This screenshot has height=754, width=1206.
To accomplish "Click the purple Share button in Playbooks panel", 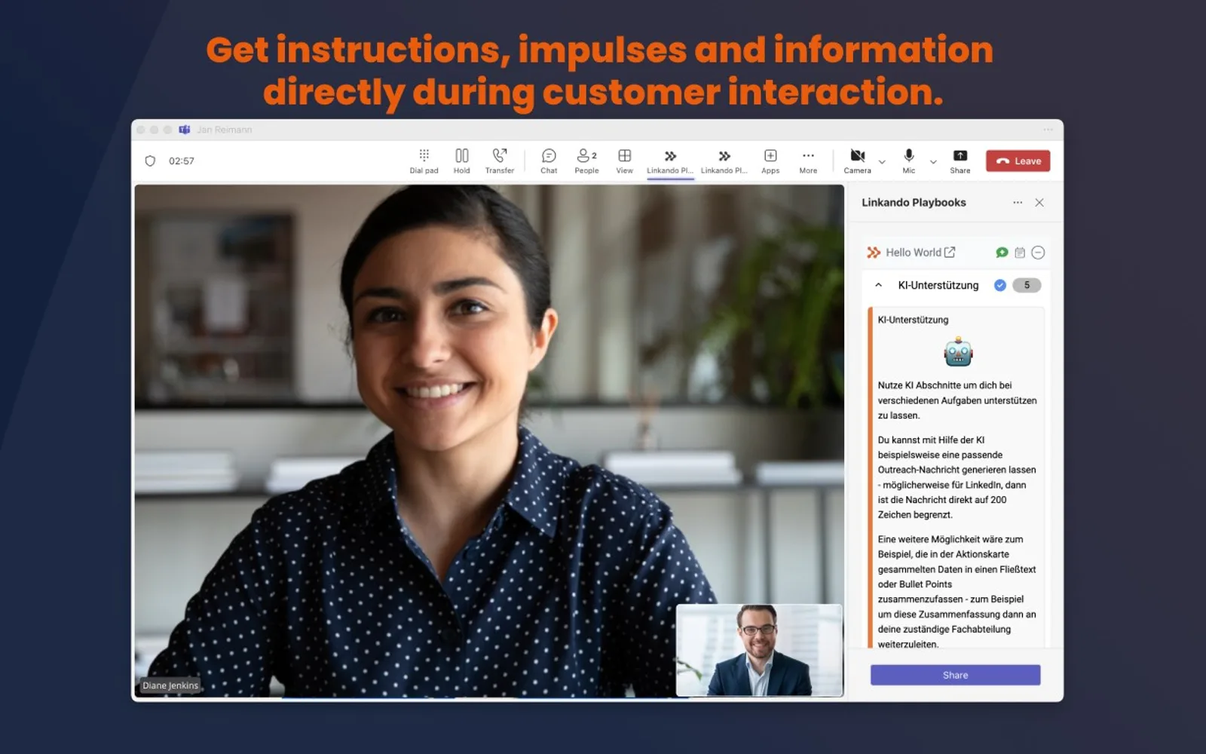I will [x=955, y=675].
